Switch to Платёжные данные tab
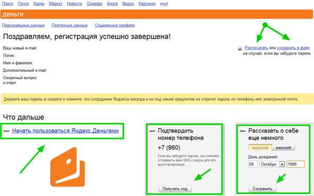This screenshot has width=314, height=196. (70, 25)
